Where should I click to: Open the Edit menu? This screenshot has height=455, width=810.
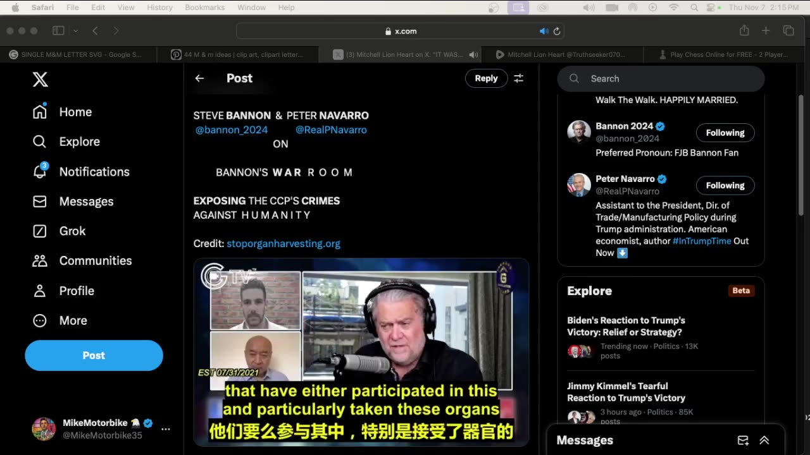(98, 8)
